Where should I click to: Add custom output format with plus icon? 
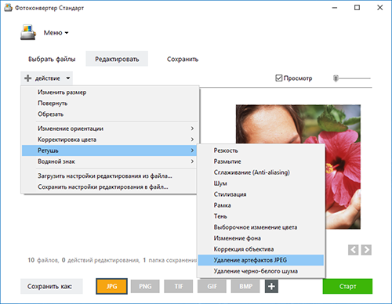(x=271, y=286)
